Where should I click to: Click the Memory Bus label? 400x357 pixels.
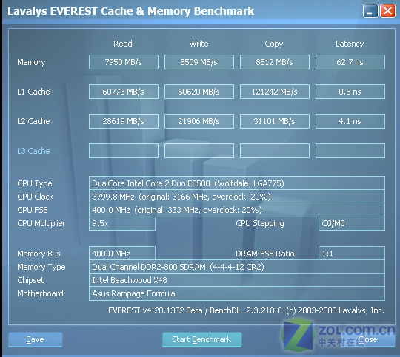39,254
